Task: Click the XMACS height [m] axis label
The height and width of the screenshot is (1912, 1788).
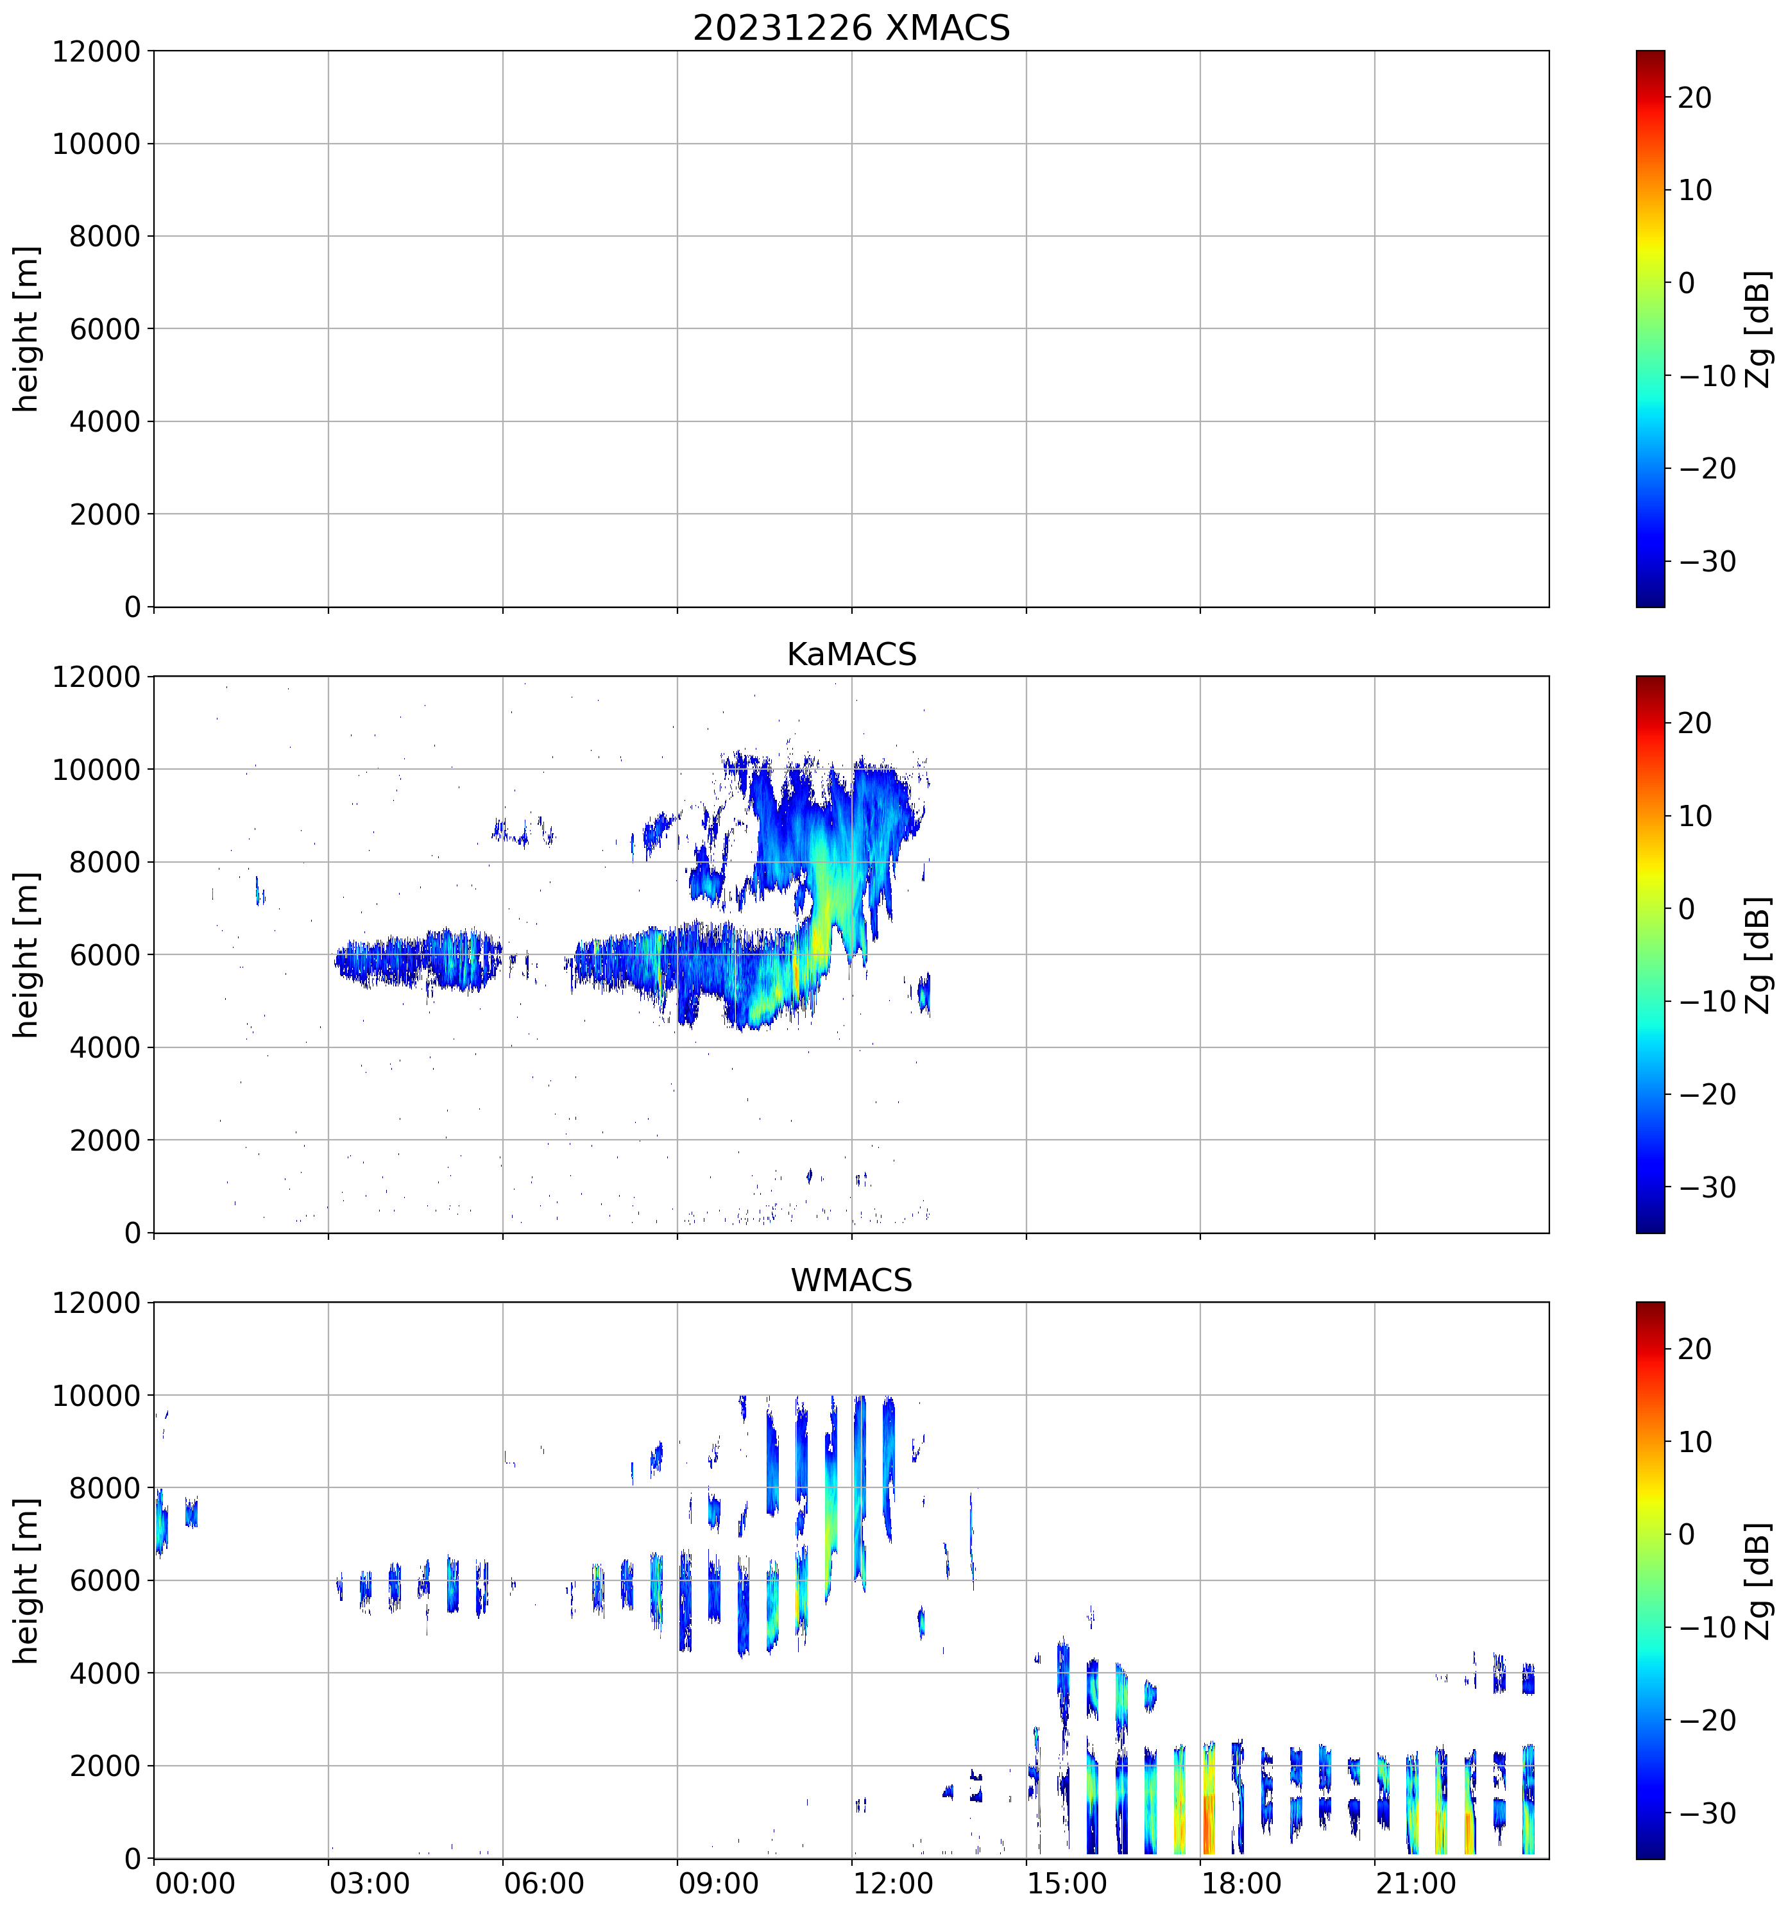Action: click(x=26, y=329)
